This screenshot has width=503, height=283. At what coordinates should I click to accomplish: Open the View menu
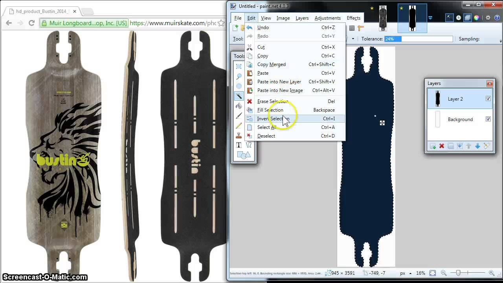[x=266, y=18]
